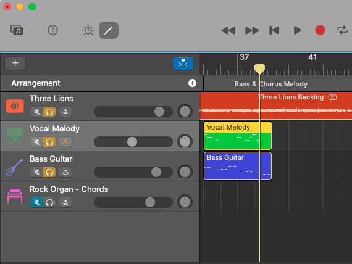Toggle the Smart Controls dial icon

88,30
